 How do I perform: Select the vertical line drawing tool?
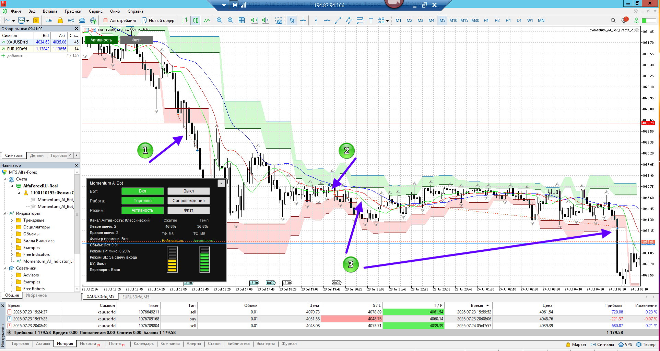pyautogui.click(x=316, y=21)
